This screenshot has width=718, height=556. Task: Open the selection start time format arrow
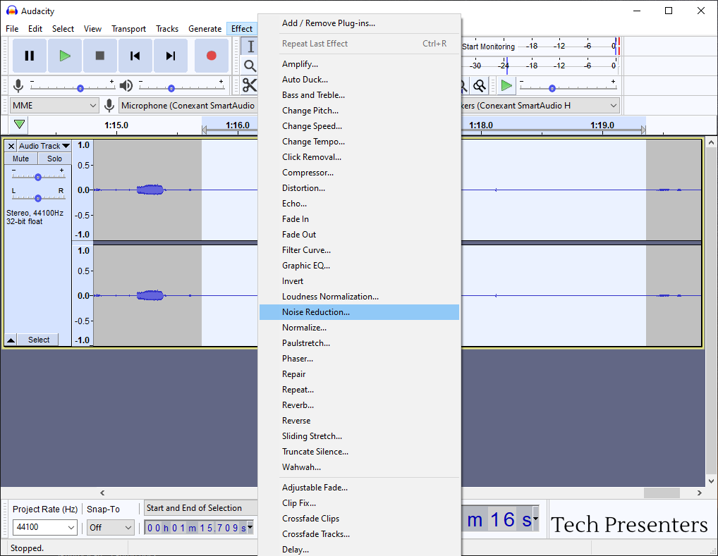coord(250,527)
